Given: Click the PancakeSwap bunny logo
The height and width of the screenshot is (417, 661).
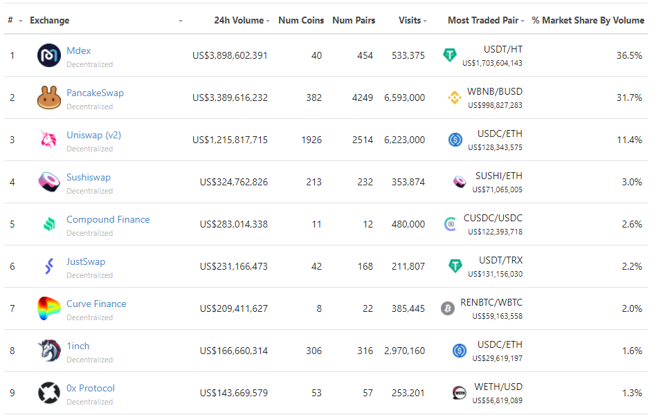Looking at the screenshot, I should pyautogui.click(x=49, y=98).
